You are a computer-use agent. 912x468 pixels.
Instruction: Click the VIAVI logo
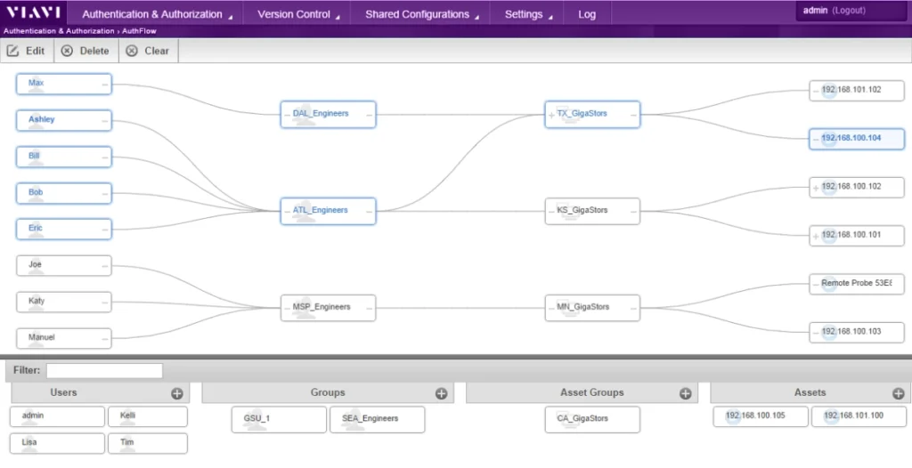[x=34, y=13]
